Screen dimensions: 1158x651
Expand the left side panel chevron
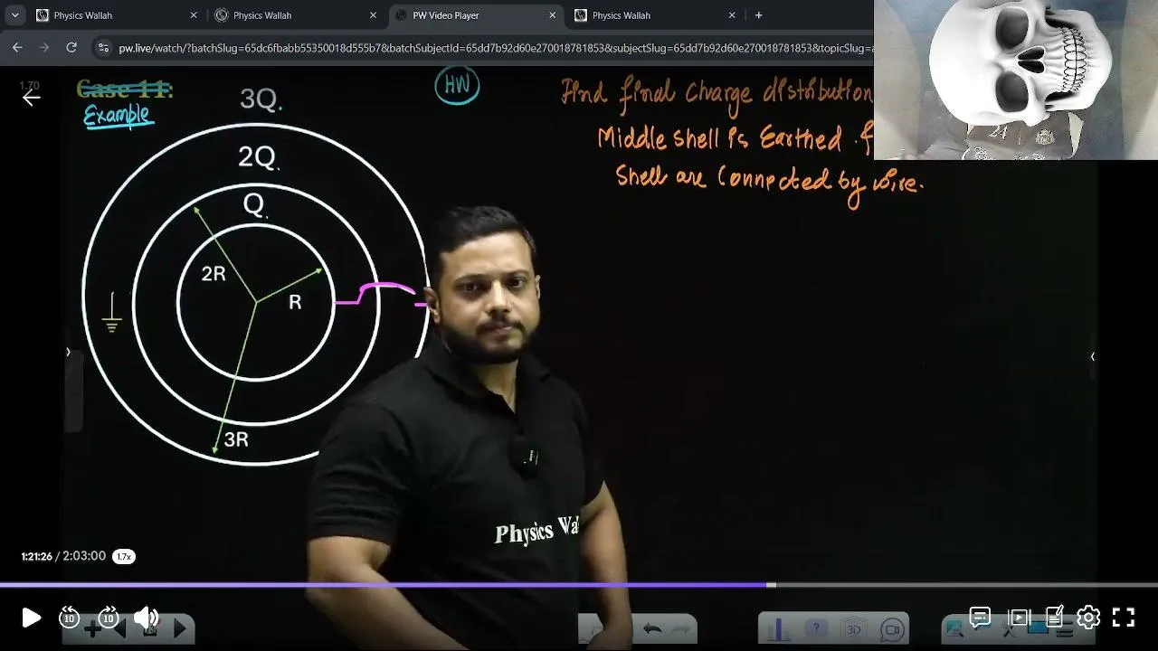pos(68,352)
